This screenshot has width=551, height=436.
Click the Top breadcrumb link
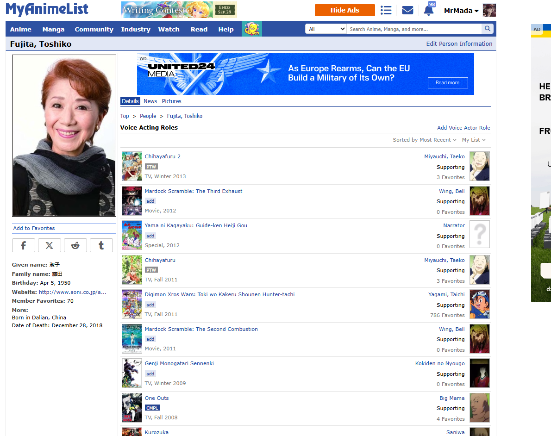point(125,116)
